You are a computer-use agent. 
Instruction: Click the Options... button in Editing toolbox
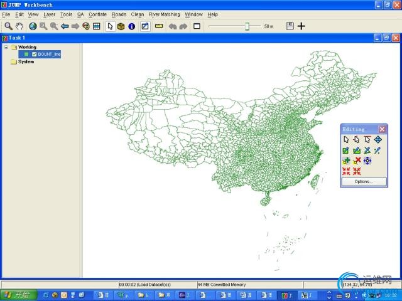[x=363, y=181]
